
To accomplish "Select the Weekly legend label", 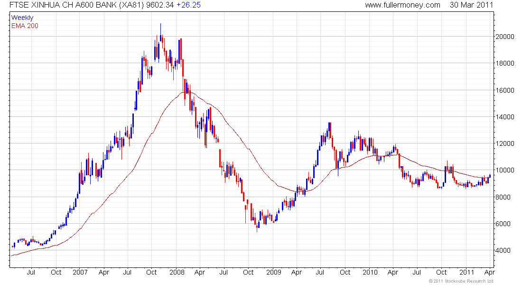I will pos(22,18).
